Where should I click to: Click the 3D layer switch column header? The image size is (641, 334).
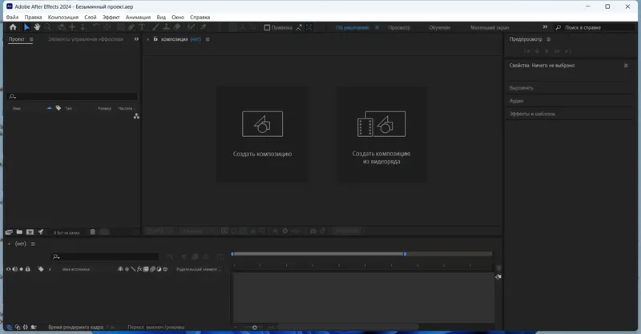165,269
